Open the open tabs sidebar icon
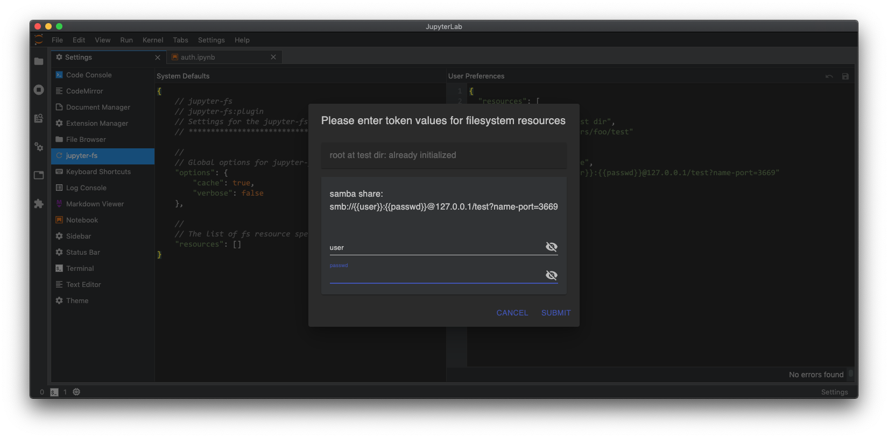This screenshot has height=438, width=888. click(39, 175)
